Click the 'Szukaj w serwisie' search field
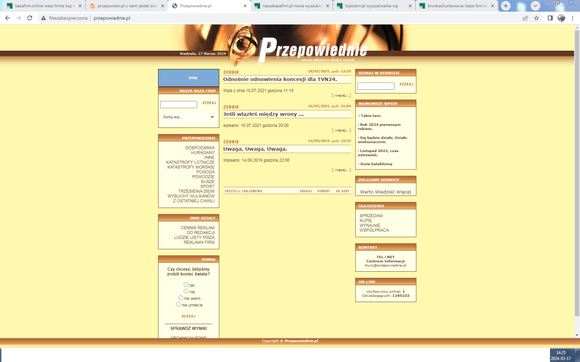 pyautogui.click(x=376, y=86)
